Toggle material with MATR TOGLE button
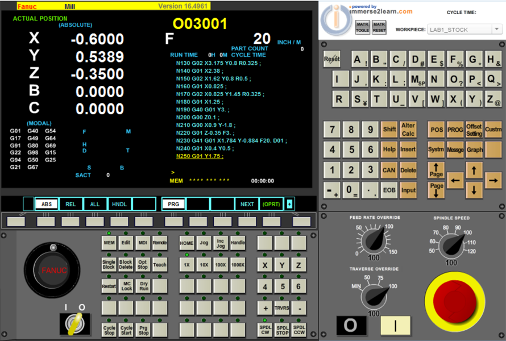The height and width of the screenshot is (341, 506). [x=362, y=27]
